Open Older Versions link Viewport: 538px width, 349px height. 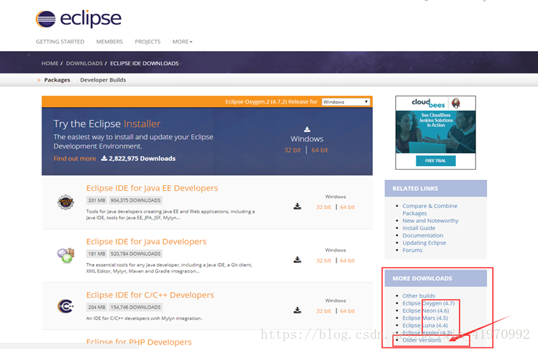point(422,340)
